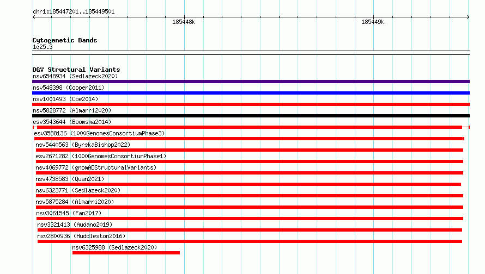Click the blue nsv548398 variant bar
The image size is (485, 274).
point(251,93)
